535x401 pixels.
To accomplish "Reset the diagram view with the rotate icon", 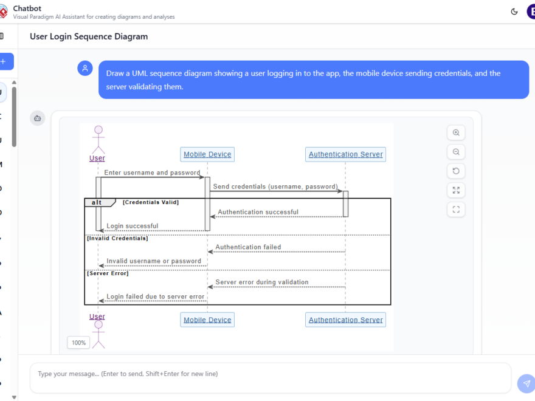I will [x=456, y=171].
